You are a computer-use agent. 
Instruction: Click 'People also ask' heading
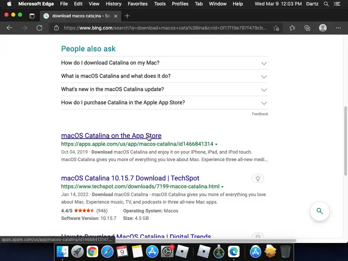(88, 49)
